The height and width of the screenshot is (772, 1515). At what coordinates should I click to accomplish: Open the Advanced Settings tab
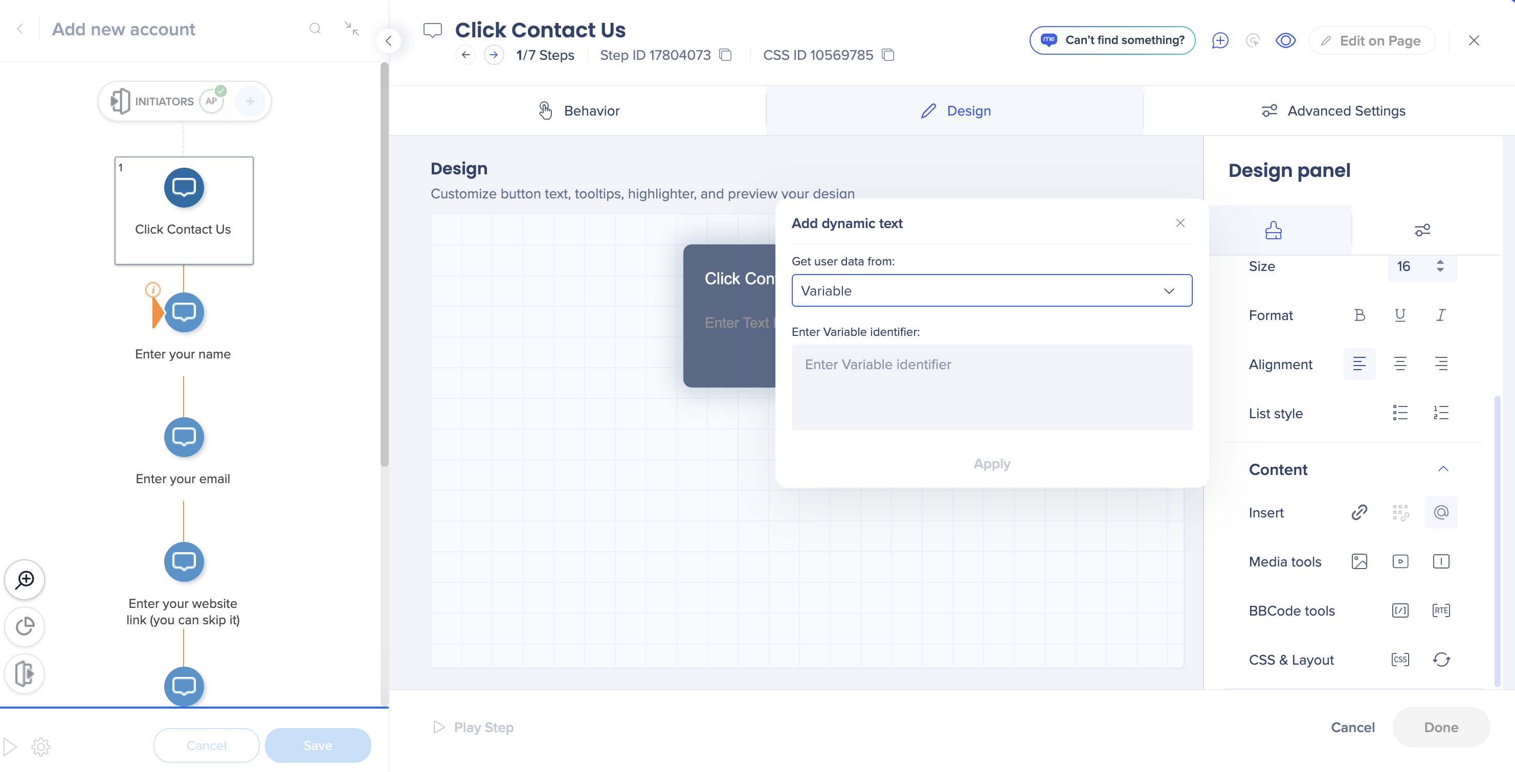[1333, 110]
